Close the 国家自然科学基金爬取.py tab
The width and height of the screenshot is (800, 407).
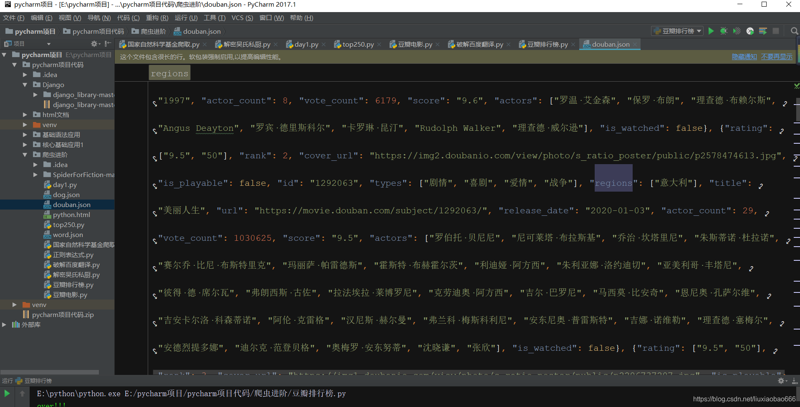coord(205,45)
